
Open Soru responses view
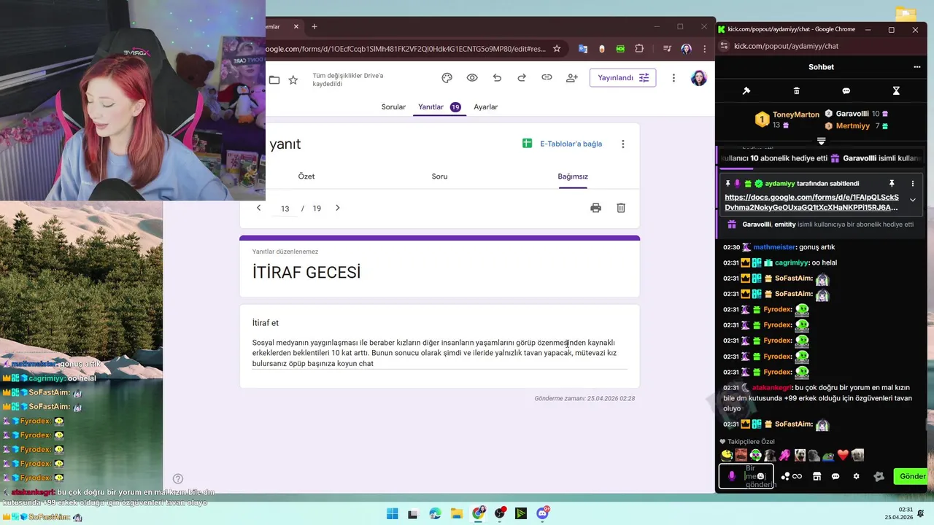pyautogui.click(x=439, y=176)
